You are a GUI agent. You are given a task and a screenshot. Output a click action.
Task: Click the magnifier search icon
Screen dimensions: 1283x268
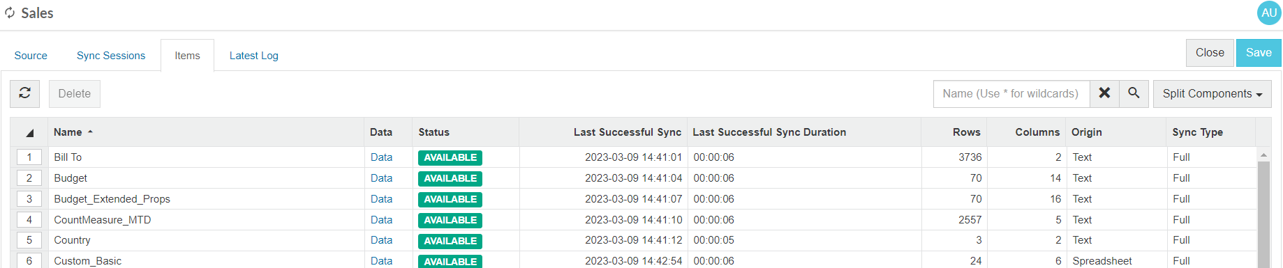[1134, 93]
